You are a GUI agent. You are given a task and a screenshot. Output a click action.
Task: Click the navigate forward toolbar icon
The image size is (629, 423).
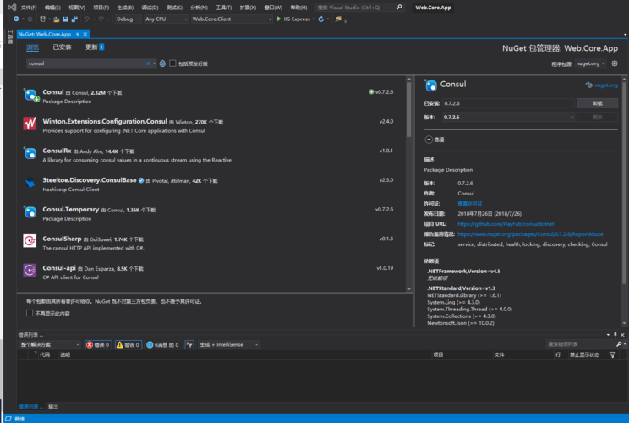click(30, 19)
